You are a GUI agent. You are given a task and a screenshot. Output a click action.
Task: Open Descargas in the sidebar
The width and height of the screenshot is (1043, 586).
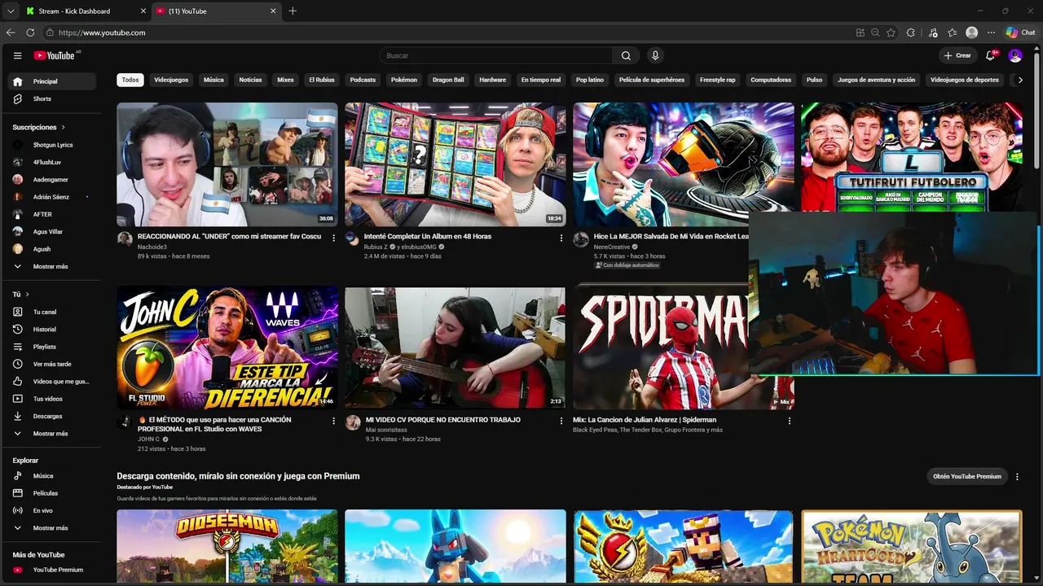tap(52, 416)
